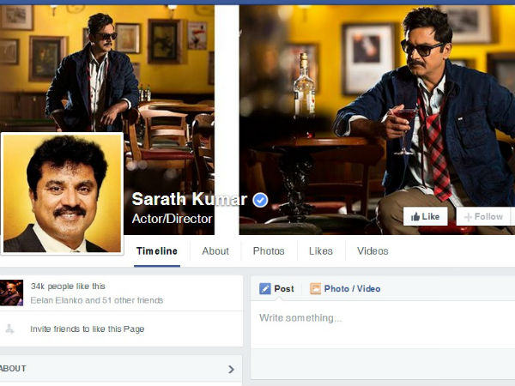Image resolution: width=515 pixels, height=386 pixels.
Task: Click the Actor/Director category text
Action: click(x=173, y=219)
